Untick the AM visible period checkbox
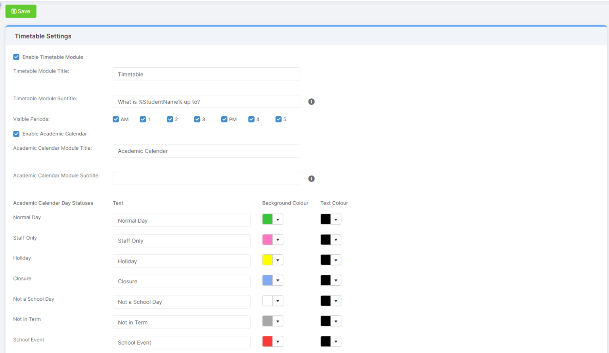The height and width of the screenshot is (353, 609). (x=116, y=119)
